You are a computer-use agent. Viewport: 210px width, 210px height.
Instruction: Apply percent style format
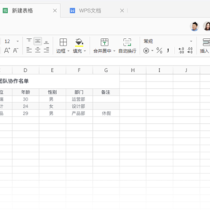159,51
